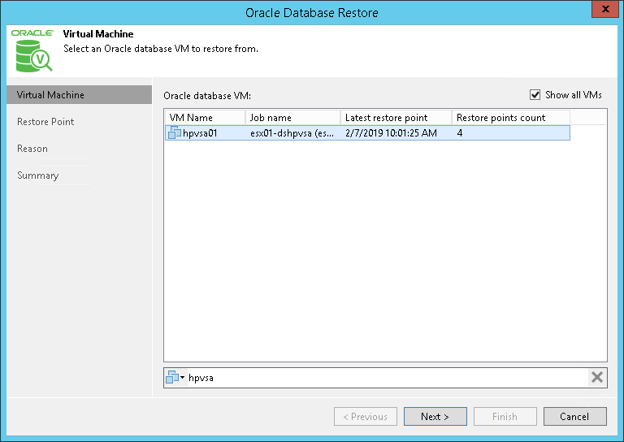The width and height of the screenshot is (624, 442).
Task: Click the Next > button
Action: [x=435, y=417]
